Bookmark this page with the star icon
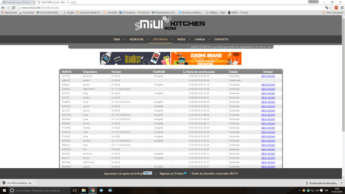 (x=330, y=8)
